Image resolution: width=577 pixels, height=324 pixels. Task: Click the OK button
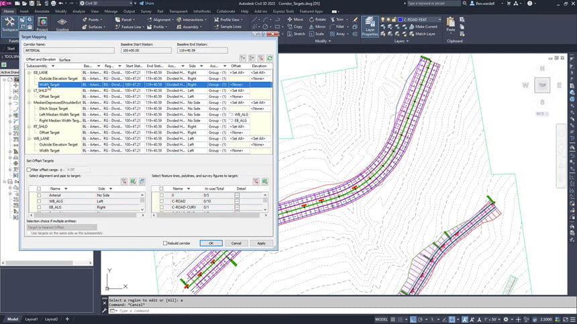click(x=211, y=243)
